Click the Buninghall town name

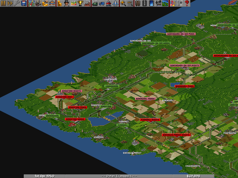pyautogui.click(x=168, y=100)
